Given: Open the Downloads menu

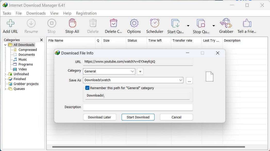Looking at the screenshot, I should [36, 13].
